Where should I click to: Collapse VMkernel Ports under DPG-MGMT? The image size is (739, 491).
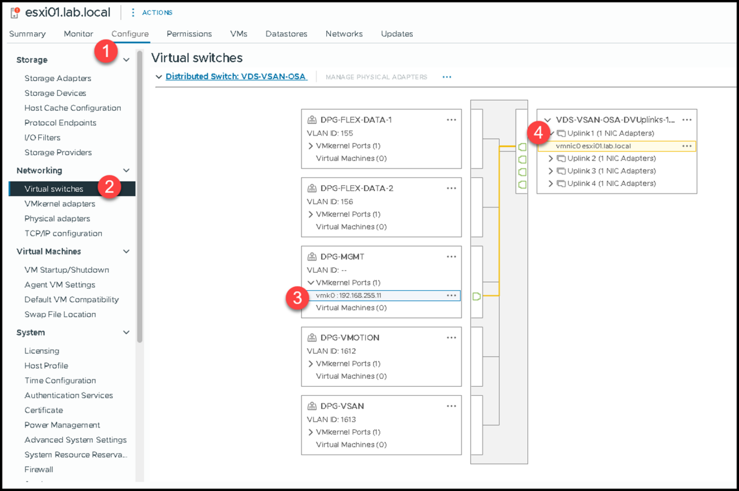pyautogui.click(x=311, y=282)
